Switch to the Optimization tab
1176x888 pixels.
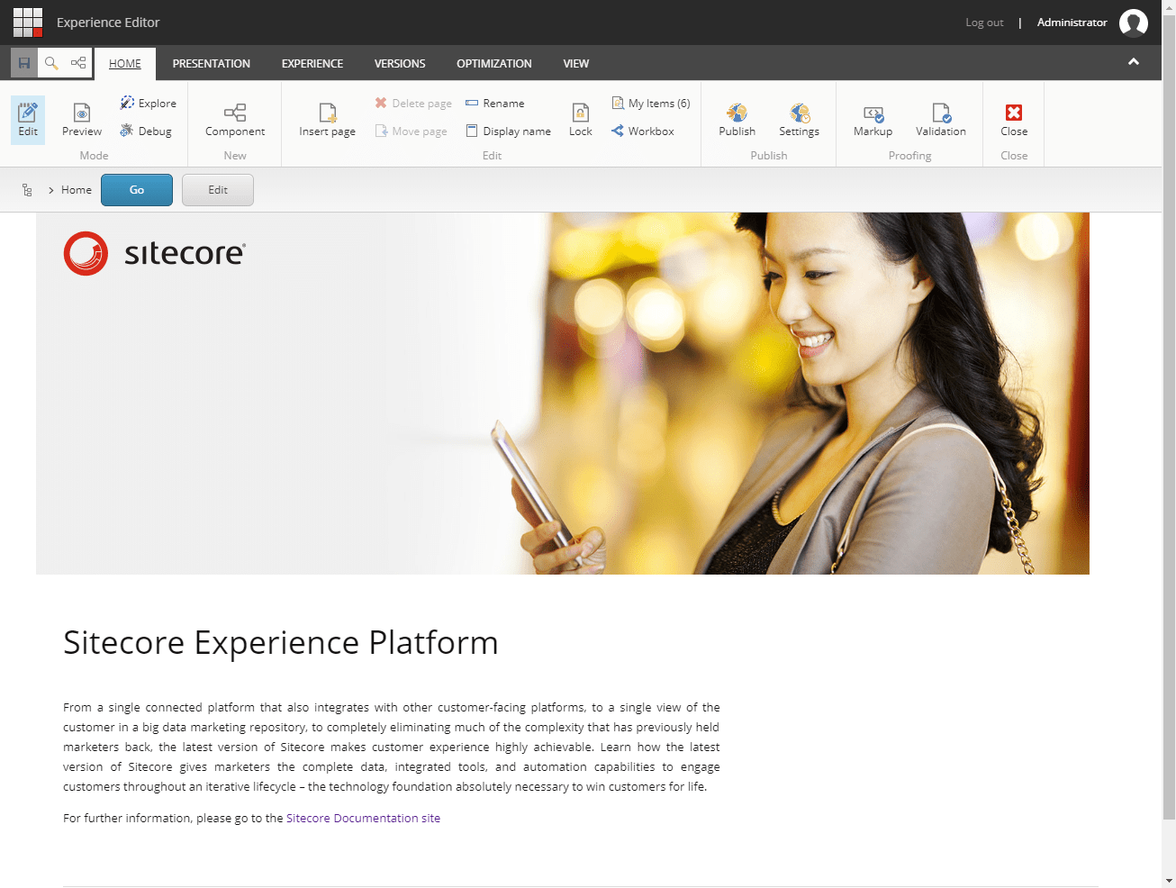pyautogui.click(x=493, y=64)
